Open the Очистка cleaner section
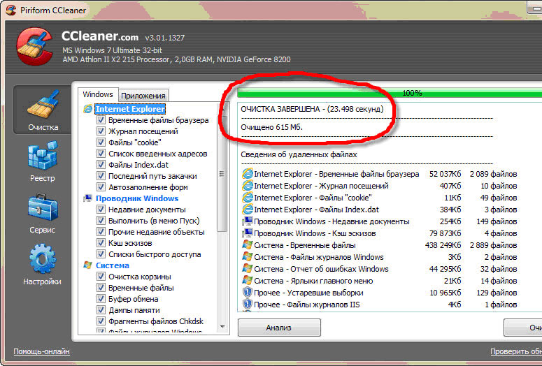 pyautogui.click(x=43, y=110)
